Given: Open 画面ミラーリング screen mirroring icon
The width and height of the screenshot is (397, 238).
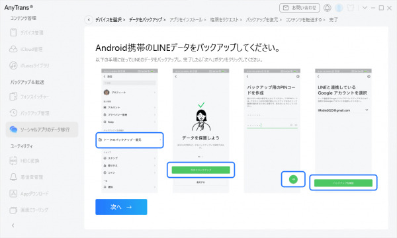Looking at the screenshot, I should (13, 210).
